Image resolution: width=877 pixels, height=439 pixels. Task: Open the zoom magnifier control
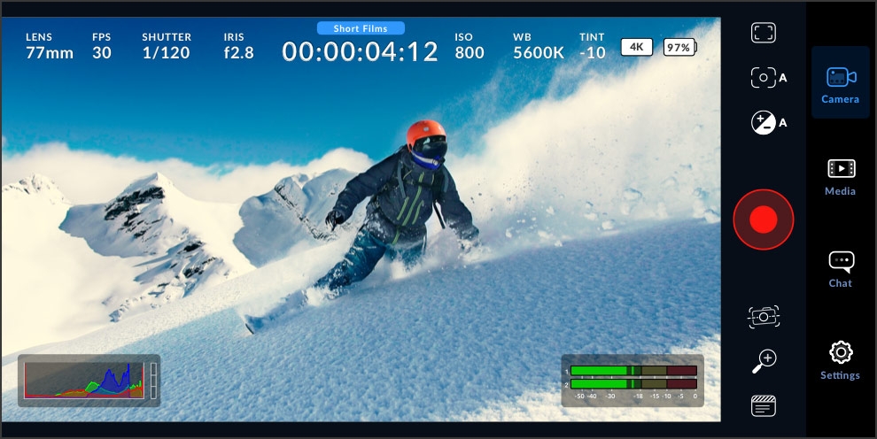763,360
